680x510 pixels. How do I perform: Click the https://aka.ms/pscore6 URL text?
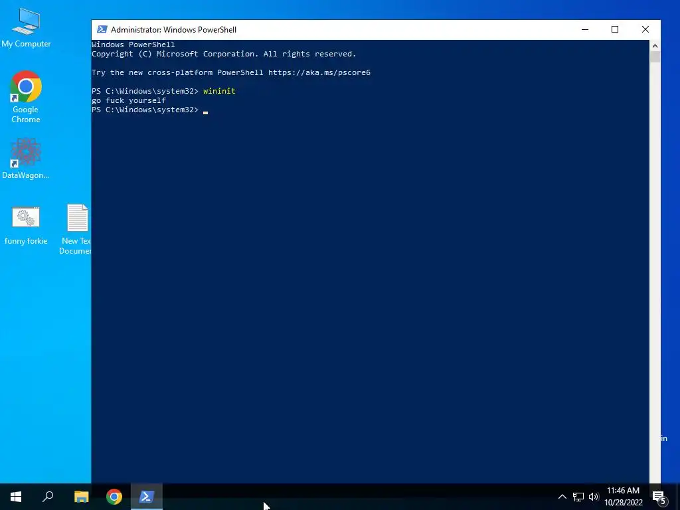click(319, 72)
